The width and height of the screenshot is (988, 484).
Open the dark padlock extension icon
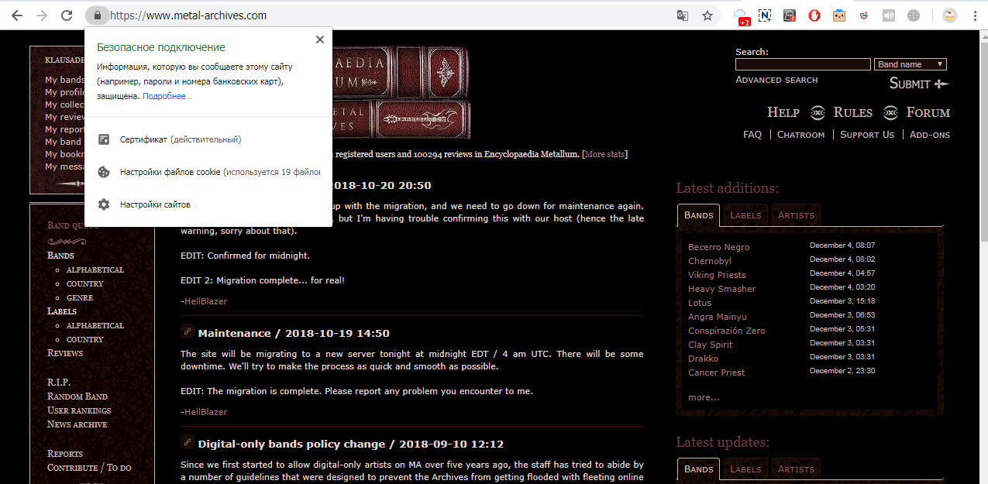coord(790,15)
